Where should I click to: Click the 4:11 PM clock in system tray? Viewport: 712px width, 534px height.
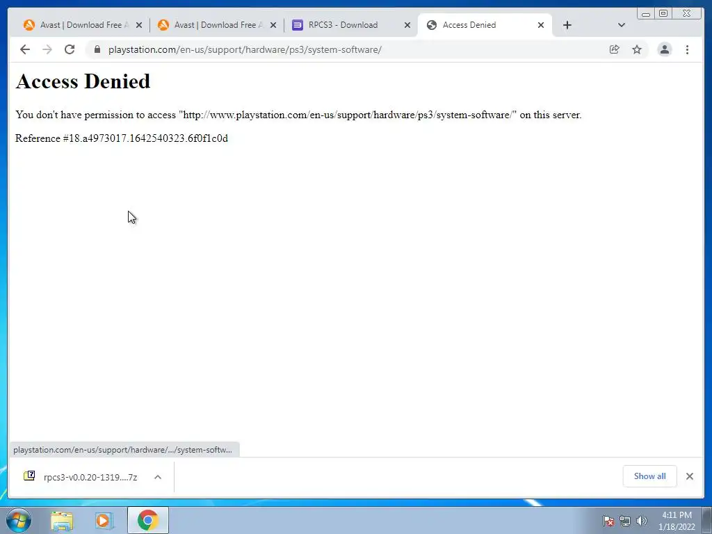coord(677,520)
